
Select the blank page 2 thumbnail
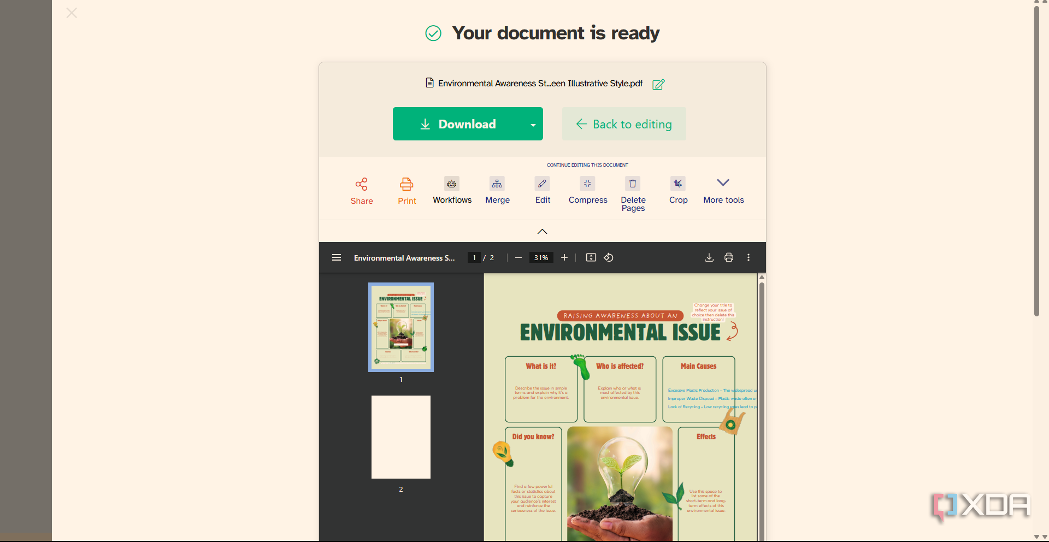(x=401, y=437)
